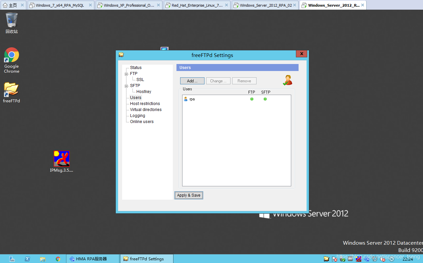Close the Windows_7_x64_RPA_MySQL tab
Screen dimensions: 423x263
(x=90, y=5)
